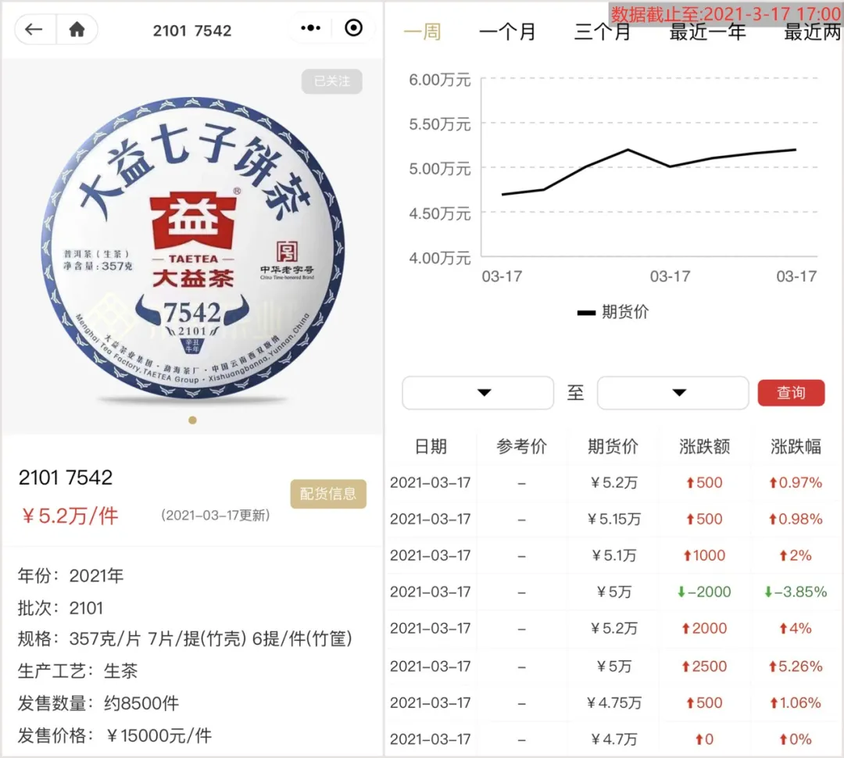Viewport: 844px width, 758px height.
Task: Switch to the 最近一年 tab
Action: click(x=707, y=32)
